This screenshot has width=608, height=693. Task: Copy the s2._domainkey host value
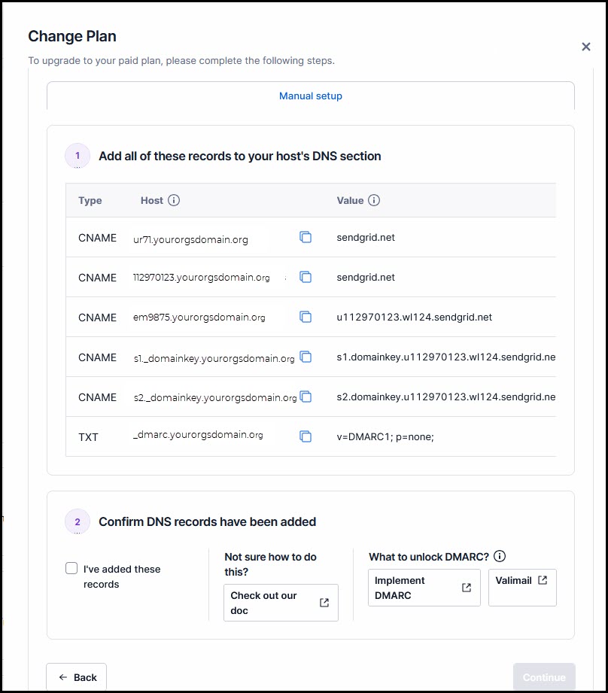click(306, 397)
